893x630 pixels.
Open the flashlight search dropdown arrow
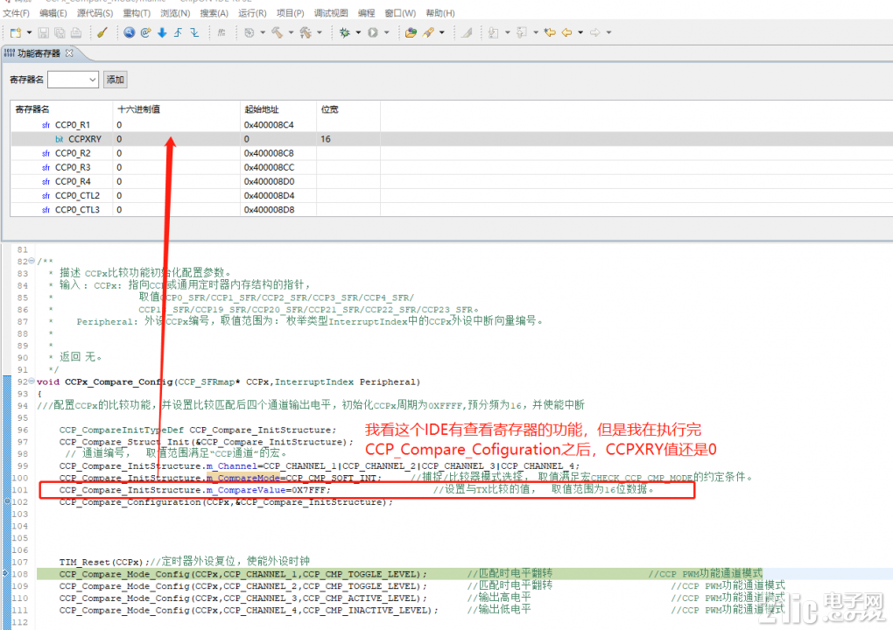coord(442,33)
